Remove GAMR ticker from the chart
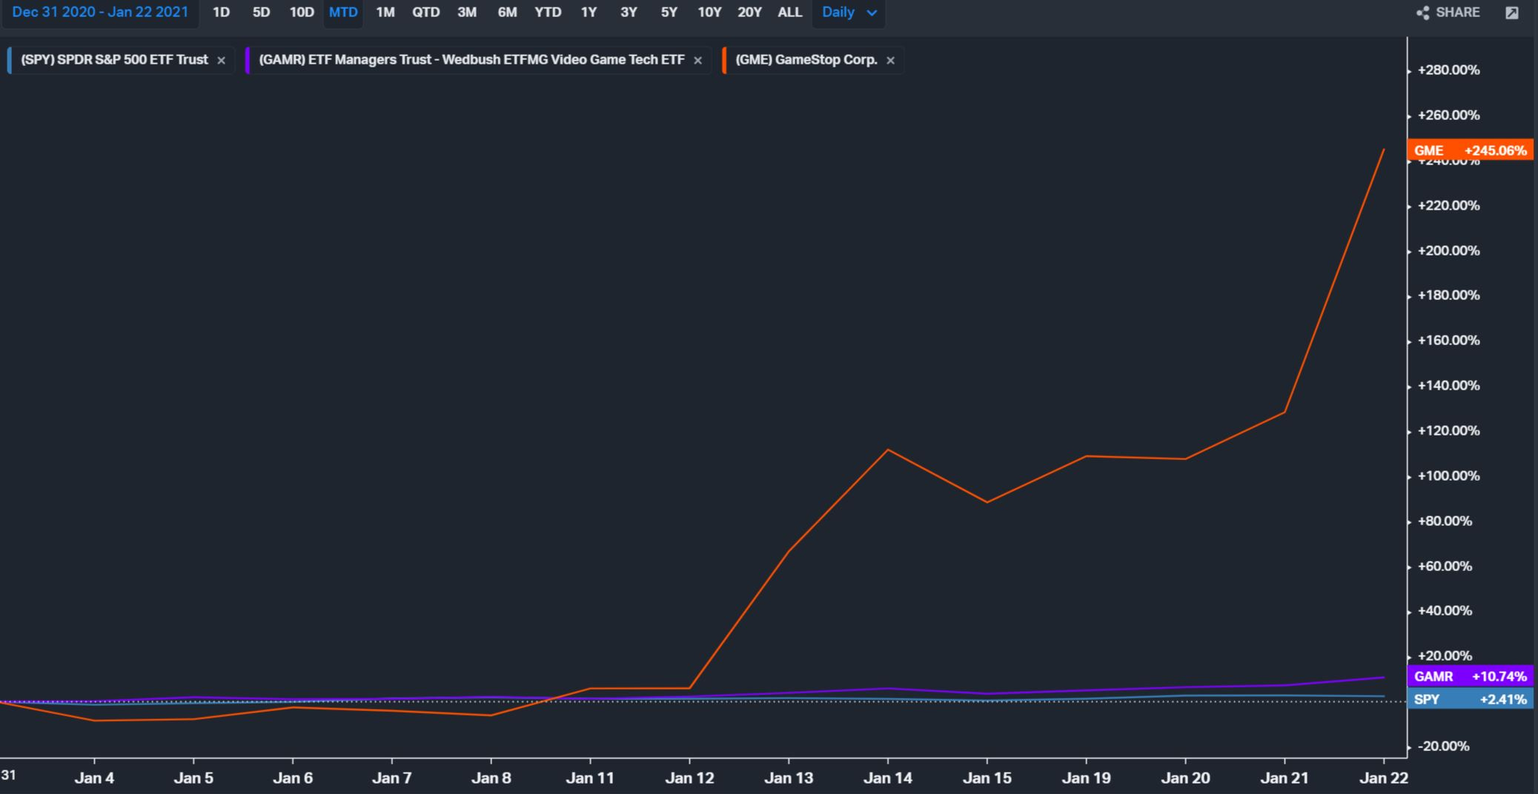 697,61
